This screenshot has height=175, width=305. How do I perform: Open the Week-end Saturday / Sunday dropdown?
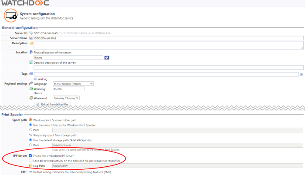point(65,98)
